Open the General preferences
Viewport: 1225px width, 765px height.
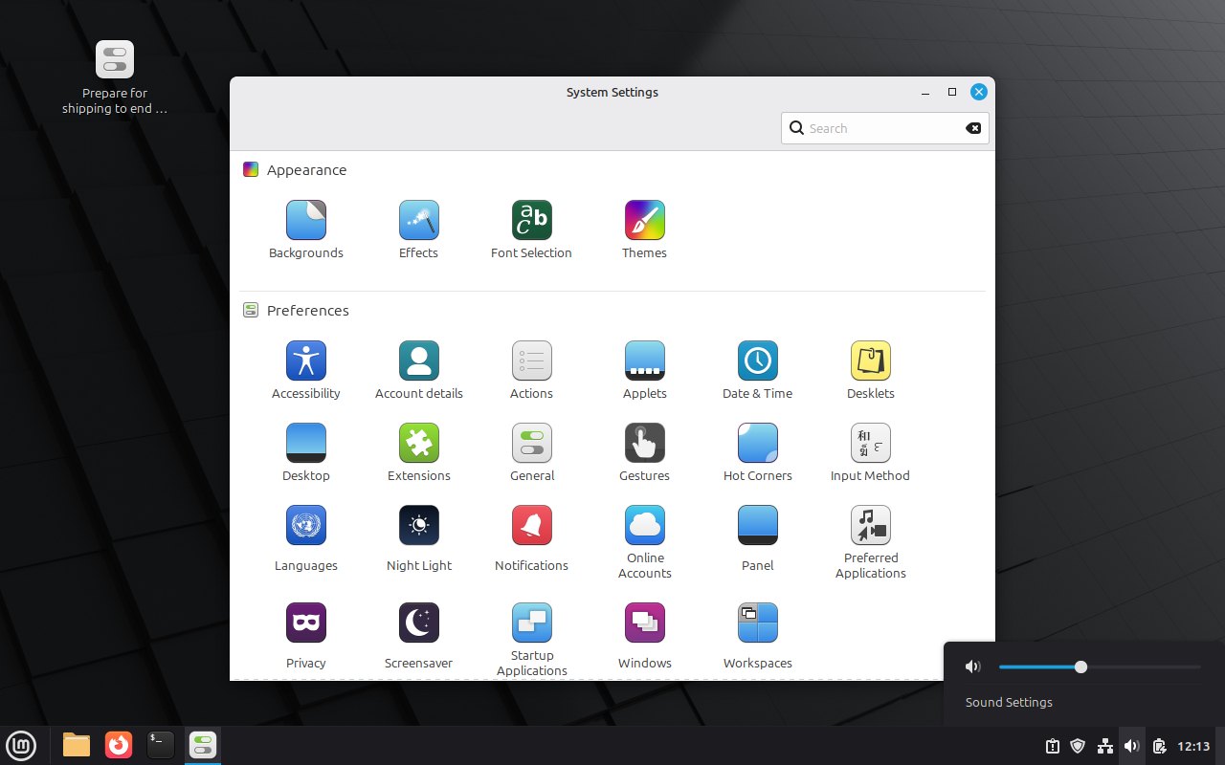coord(532,452)
